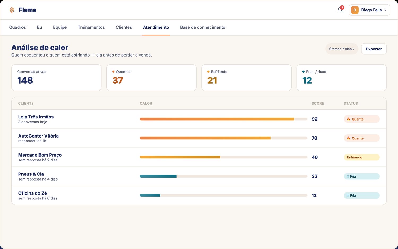Viewport: 398px width, 249px height.
Task: Open the notifications bell
Action: [340, 10]
